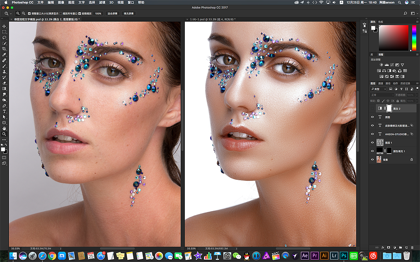Screen dimensions: 420x262
Task: Enable zoom all windows checkbox
Action: [x=61, y=13]
